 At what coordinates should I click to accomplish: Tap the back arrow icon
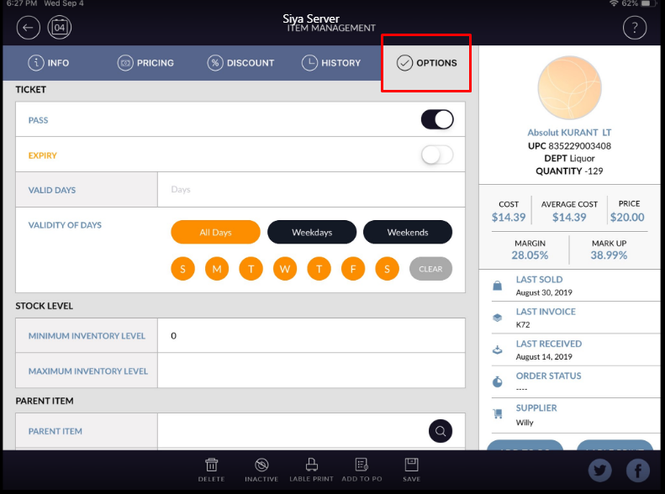pyautogui.click(x=28, y=28)
